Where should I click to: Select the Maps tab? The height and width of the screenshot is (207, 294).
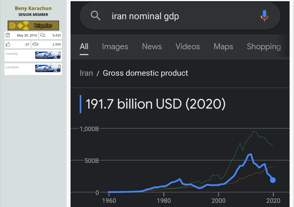(x=223, y=47)
